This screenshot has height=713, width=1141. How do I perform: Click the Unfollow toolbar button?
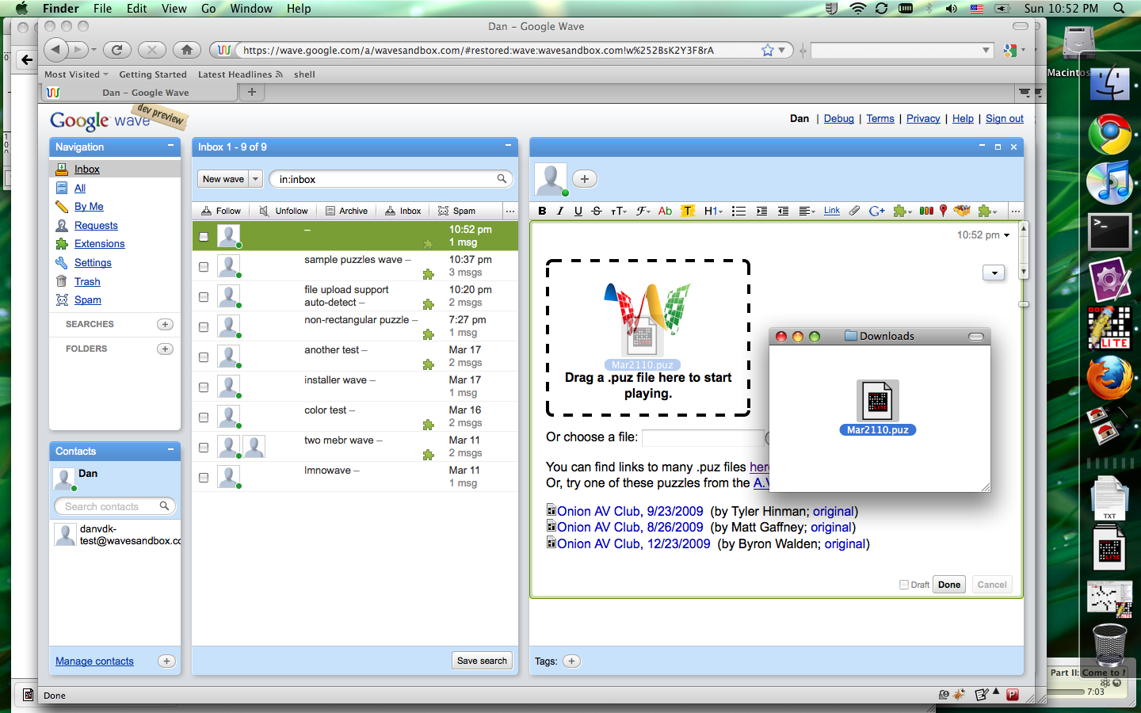(x=284, y=211)
